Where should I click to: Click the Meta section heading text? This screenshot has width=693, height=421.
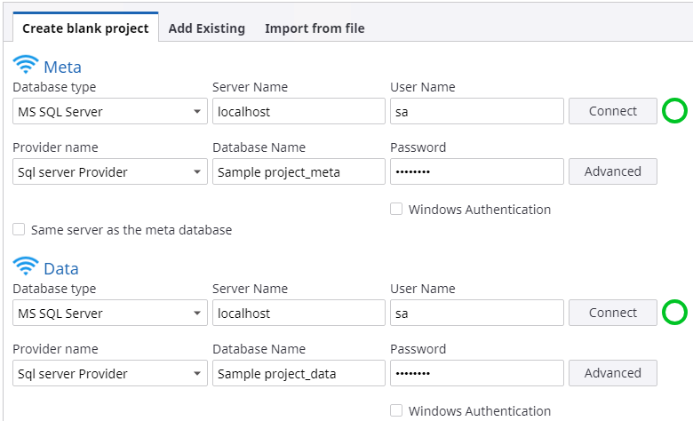click(x=62, y=68)
